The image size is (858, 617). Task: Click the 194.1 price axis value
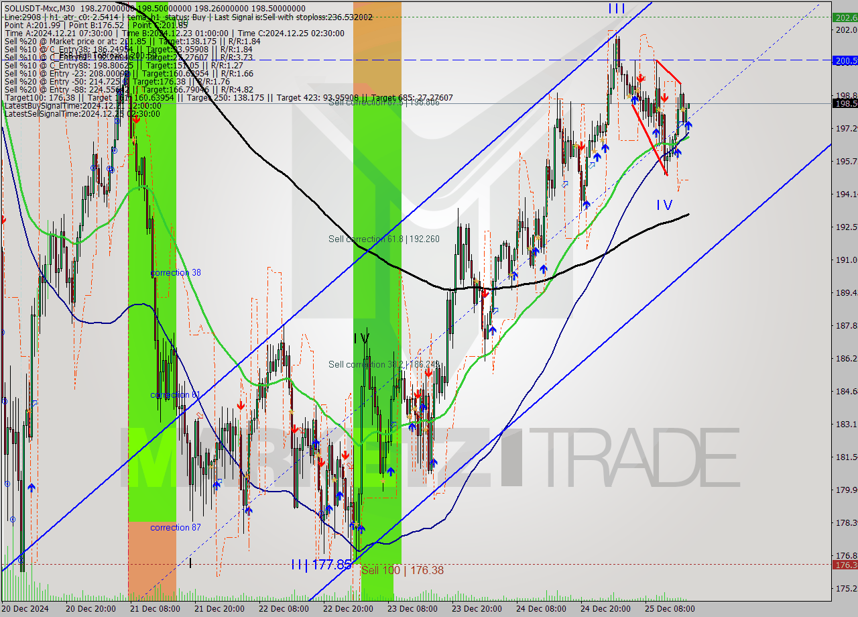point(846,194)
